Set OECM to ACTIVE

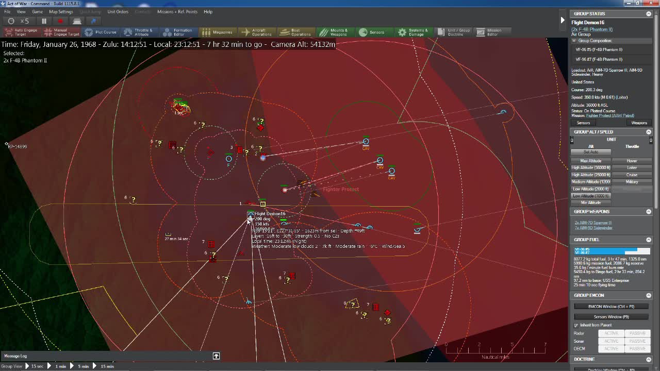tap(611, 349)
